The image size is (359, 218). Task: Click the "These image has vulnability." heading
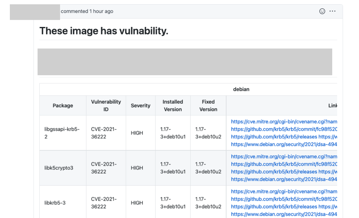(x=104, y=31)
